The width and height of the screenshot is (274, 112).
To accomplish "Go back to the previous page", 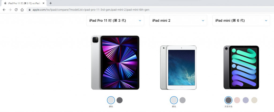I will (4, 10).
